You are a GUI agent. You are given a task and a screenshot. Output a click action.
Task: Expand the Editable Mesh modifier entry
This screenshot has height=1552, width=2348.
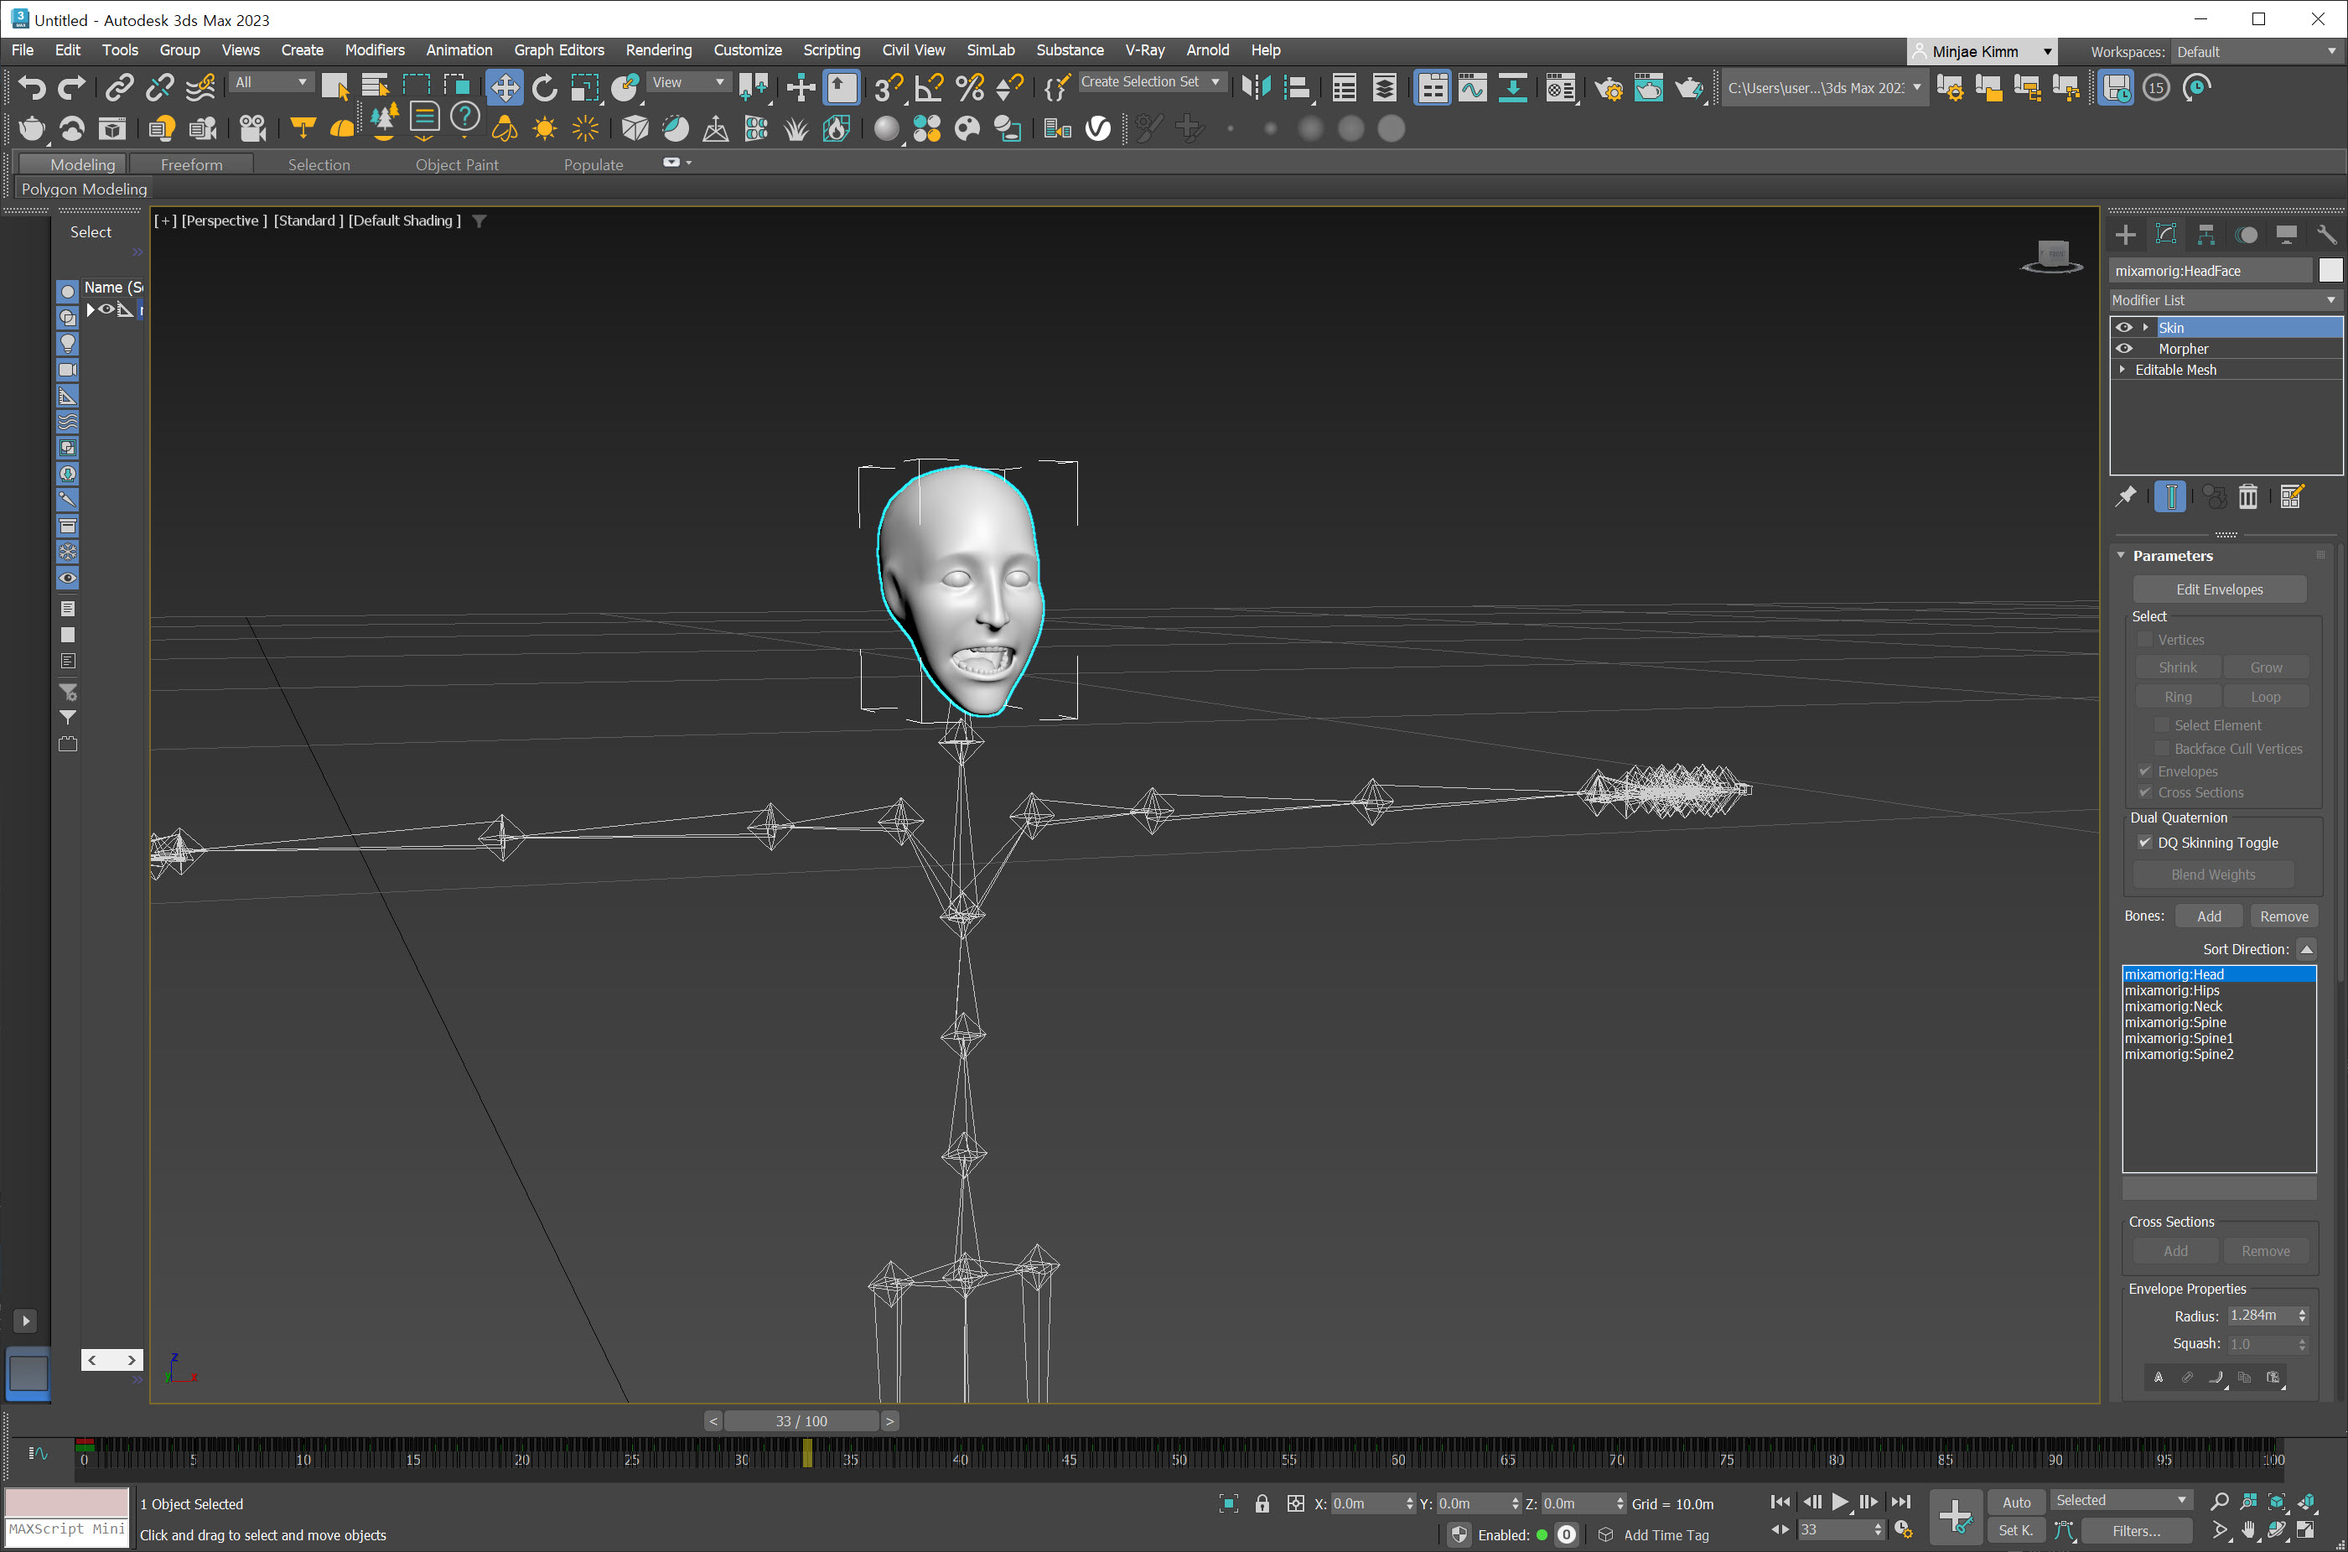(x=2123, y=369)
